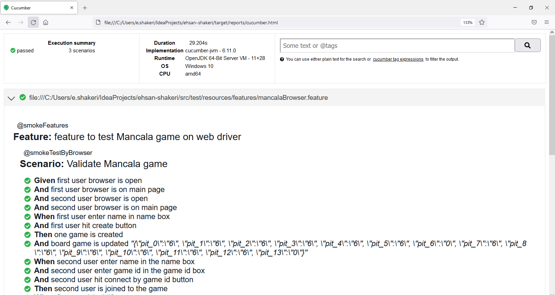Click check icon for 'When second user enter name'

coord(27,262)
